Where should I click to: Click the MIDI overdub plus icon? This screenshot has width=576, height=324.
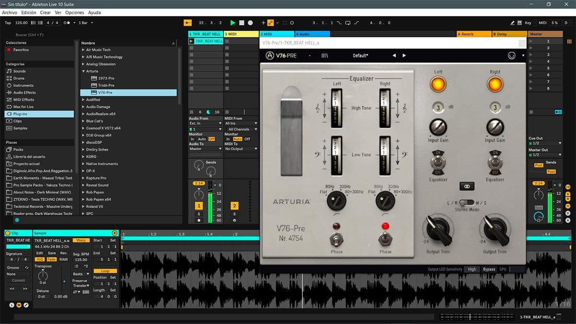[x=263, y=23]
